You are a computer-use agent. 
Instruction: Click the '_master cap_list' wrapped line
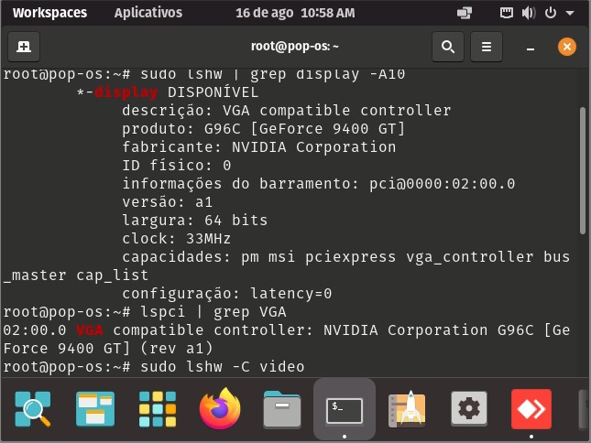[x=75, y=276]
